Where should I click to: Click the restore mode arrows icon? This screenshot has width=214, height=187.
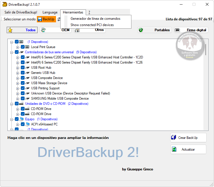tap(59, 19)
